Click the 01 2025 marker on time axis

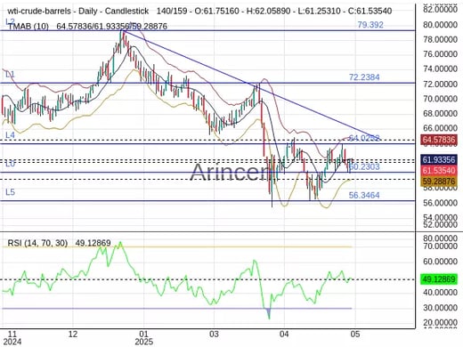click(143, 338)
